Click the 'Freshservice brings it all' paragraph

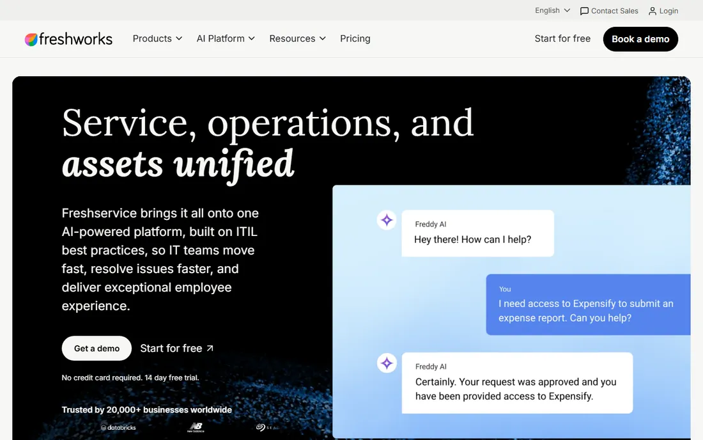click(x=160, y=259)
